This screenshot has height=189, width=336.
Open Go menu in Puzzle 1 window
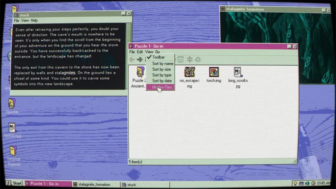coord(157,52)
